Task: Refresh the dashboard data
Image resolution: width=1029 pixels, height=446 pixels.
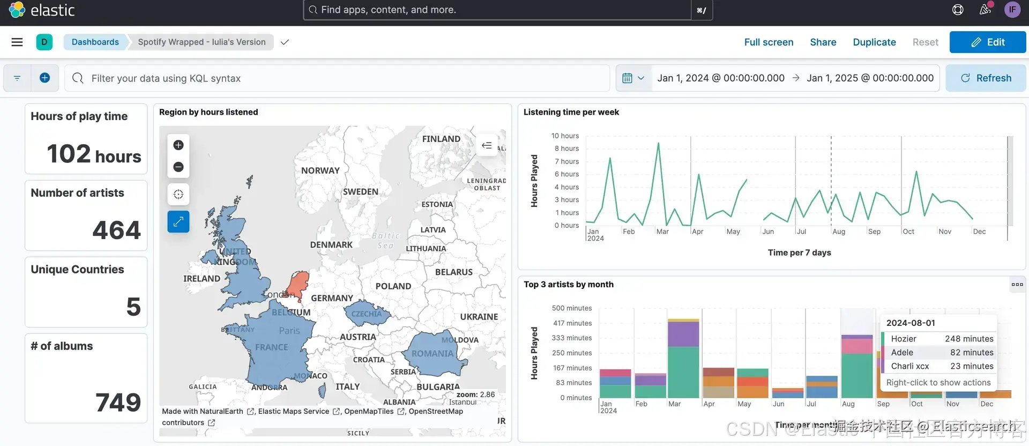Action: coord(986,78)
